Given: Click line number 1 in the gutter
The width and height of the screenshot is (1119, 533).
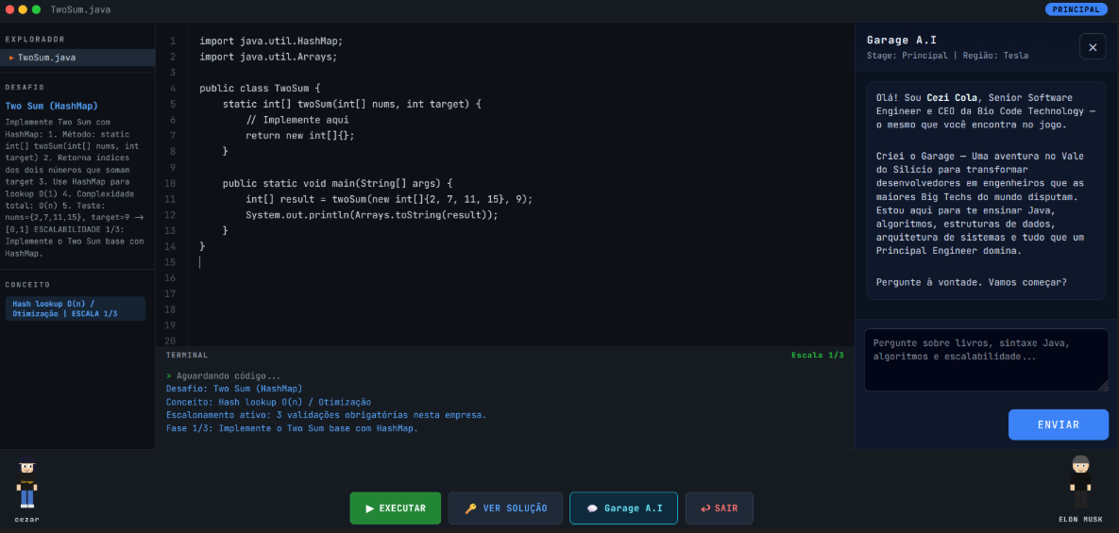Looking at the screenshot, I should click(173, 41).
